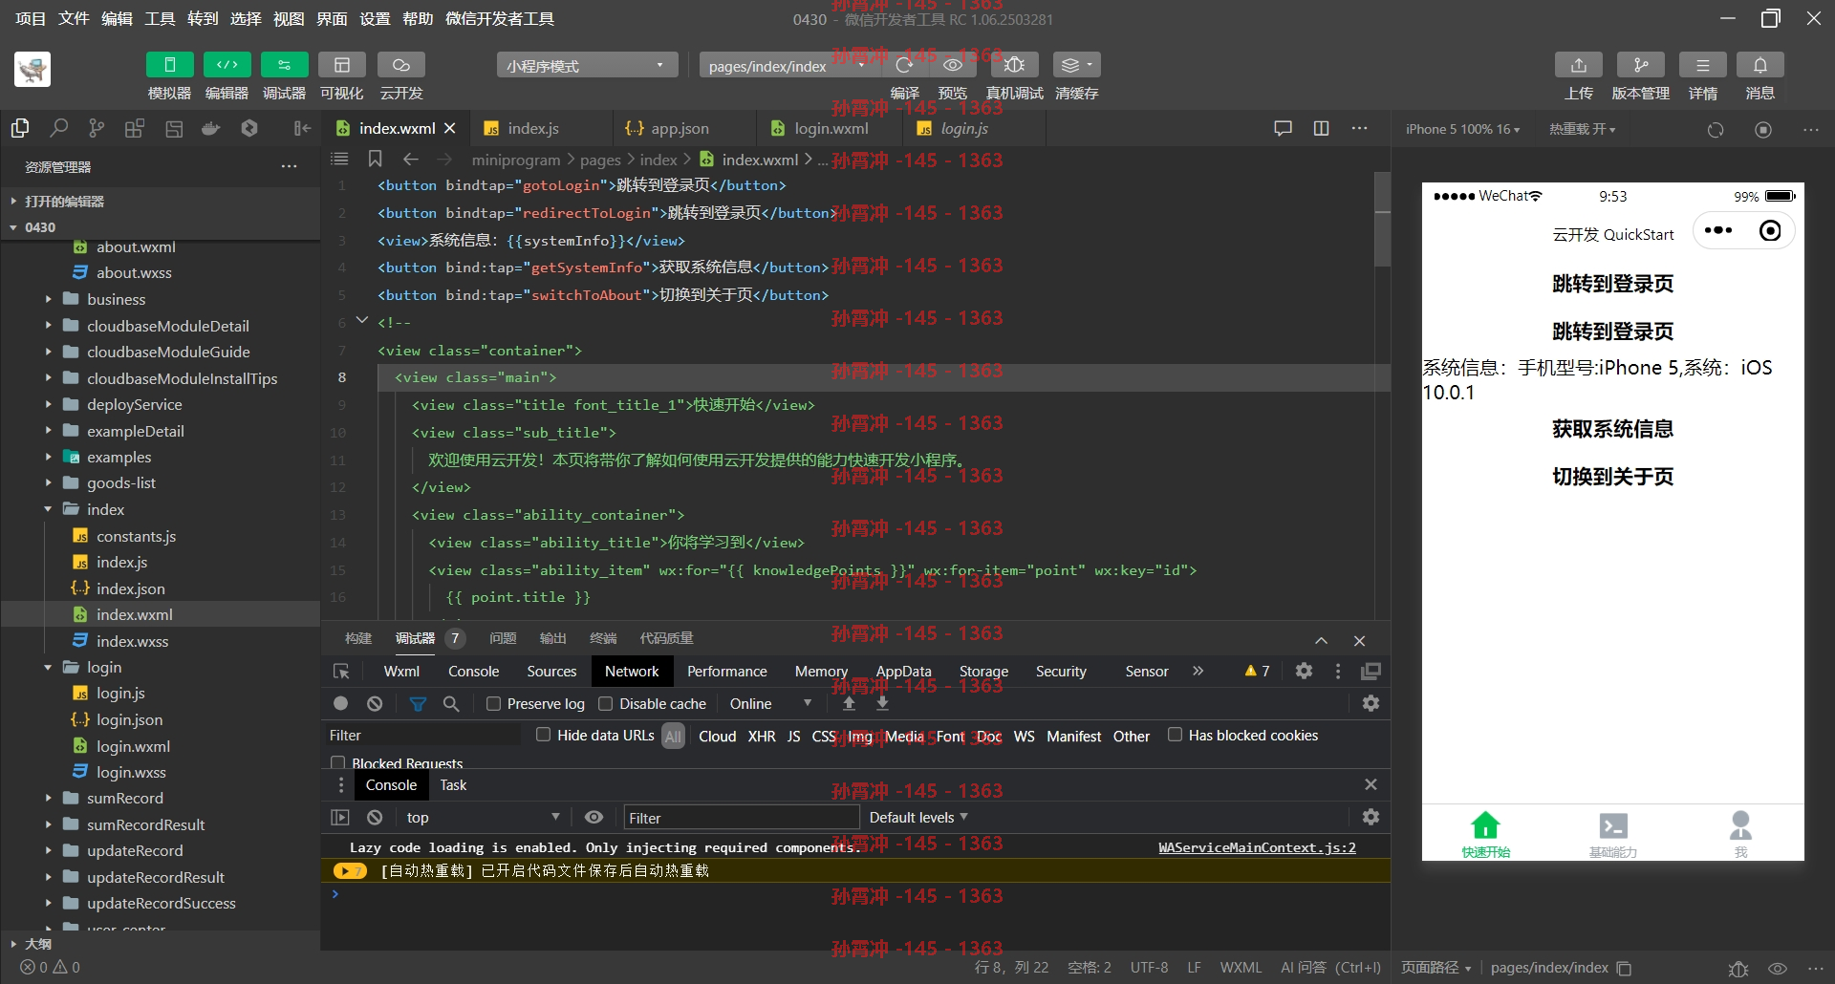Open the WeChat mini program capsule menu dots
1835x984 pixels.
pos(1718,230)
